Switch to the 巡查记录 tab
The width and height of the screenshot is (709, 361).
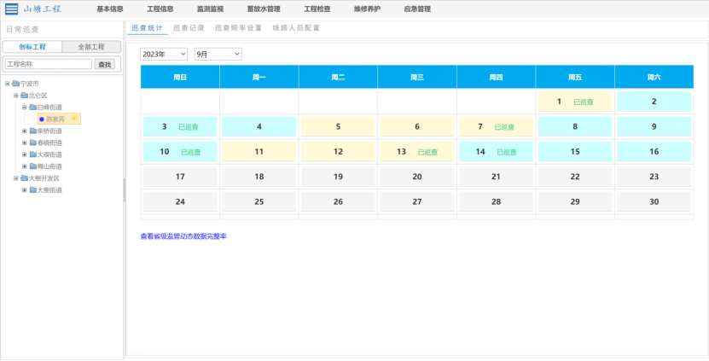pyautogui.click(x=189, y=28)
